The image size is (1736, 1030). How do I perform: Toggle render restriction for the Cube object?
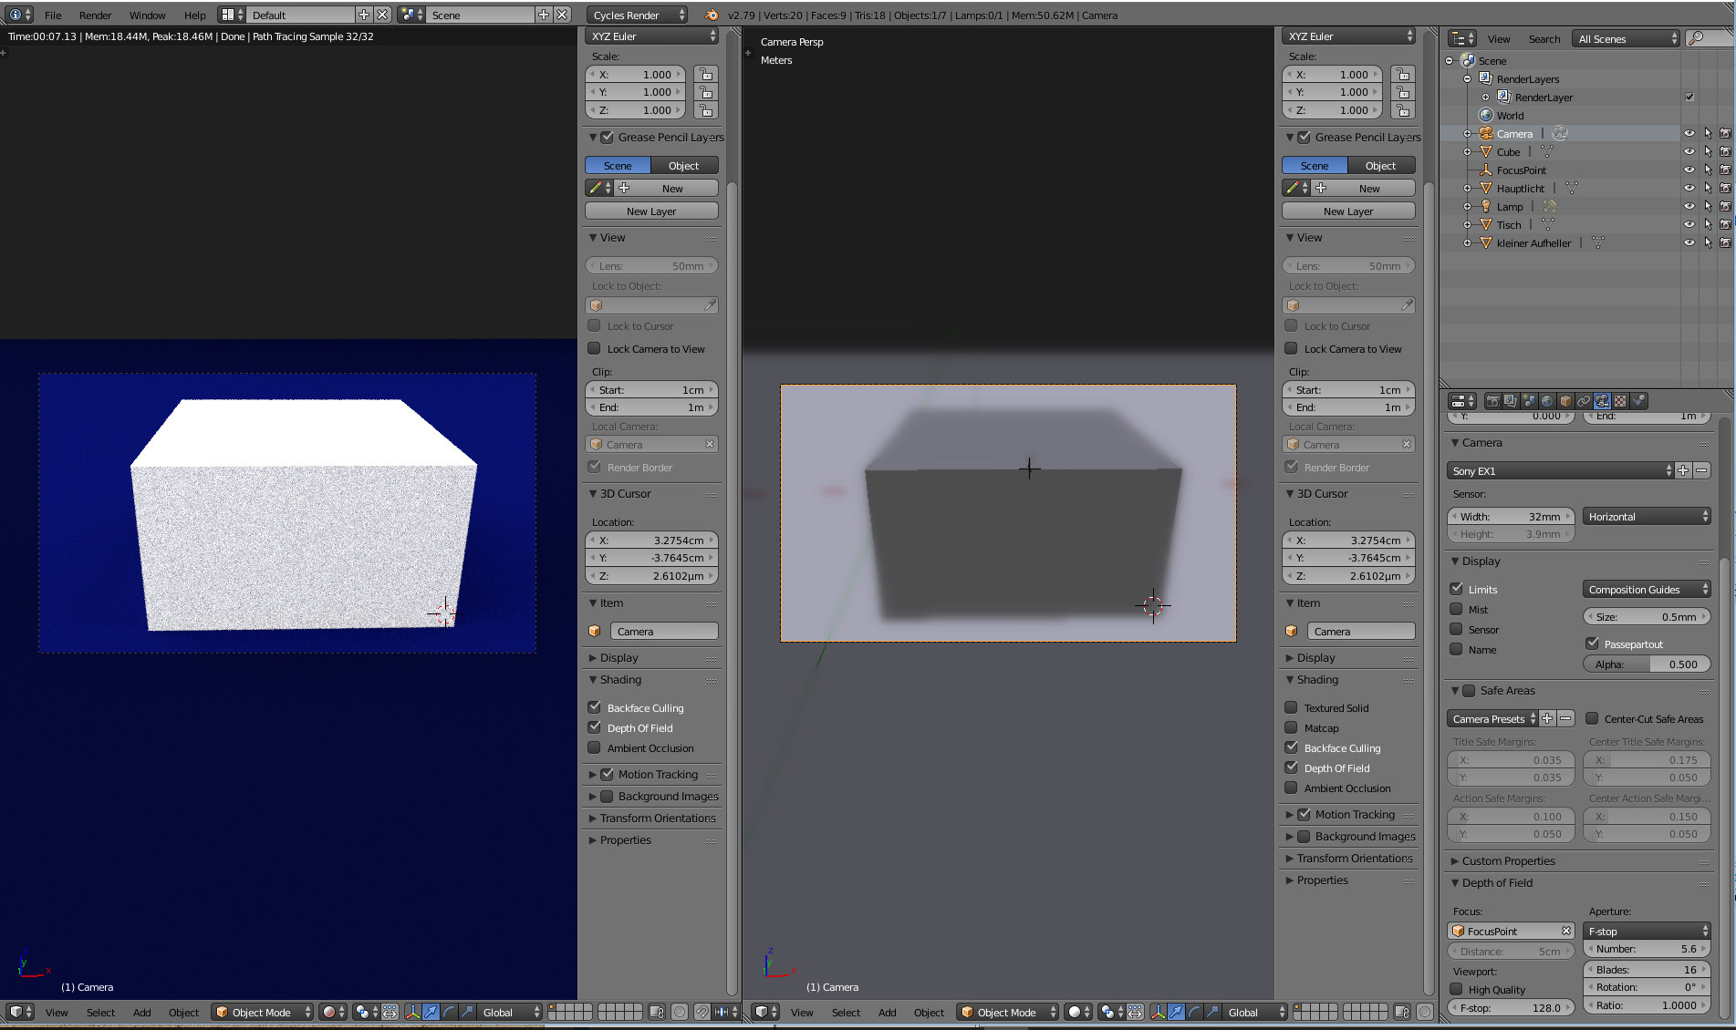tap(1725, 151)
